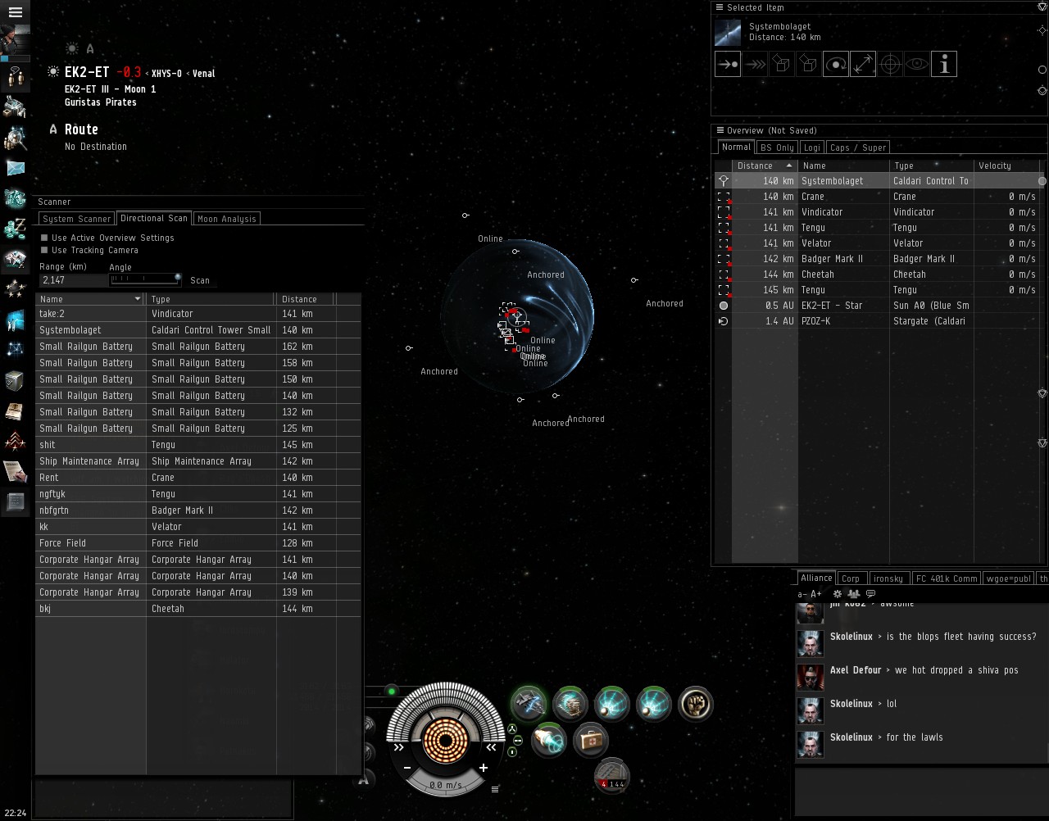This screenshot has height=821, width=1049.
Task: Switch to the System Scanner tab
Action: tap(76, 219)
